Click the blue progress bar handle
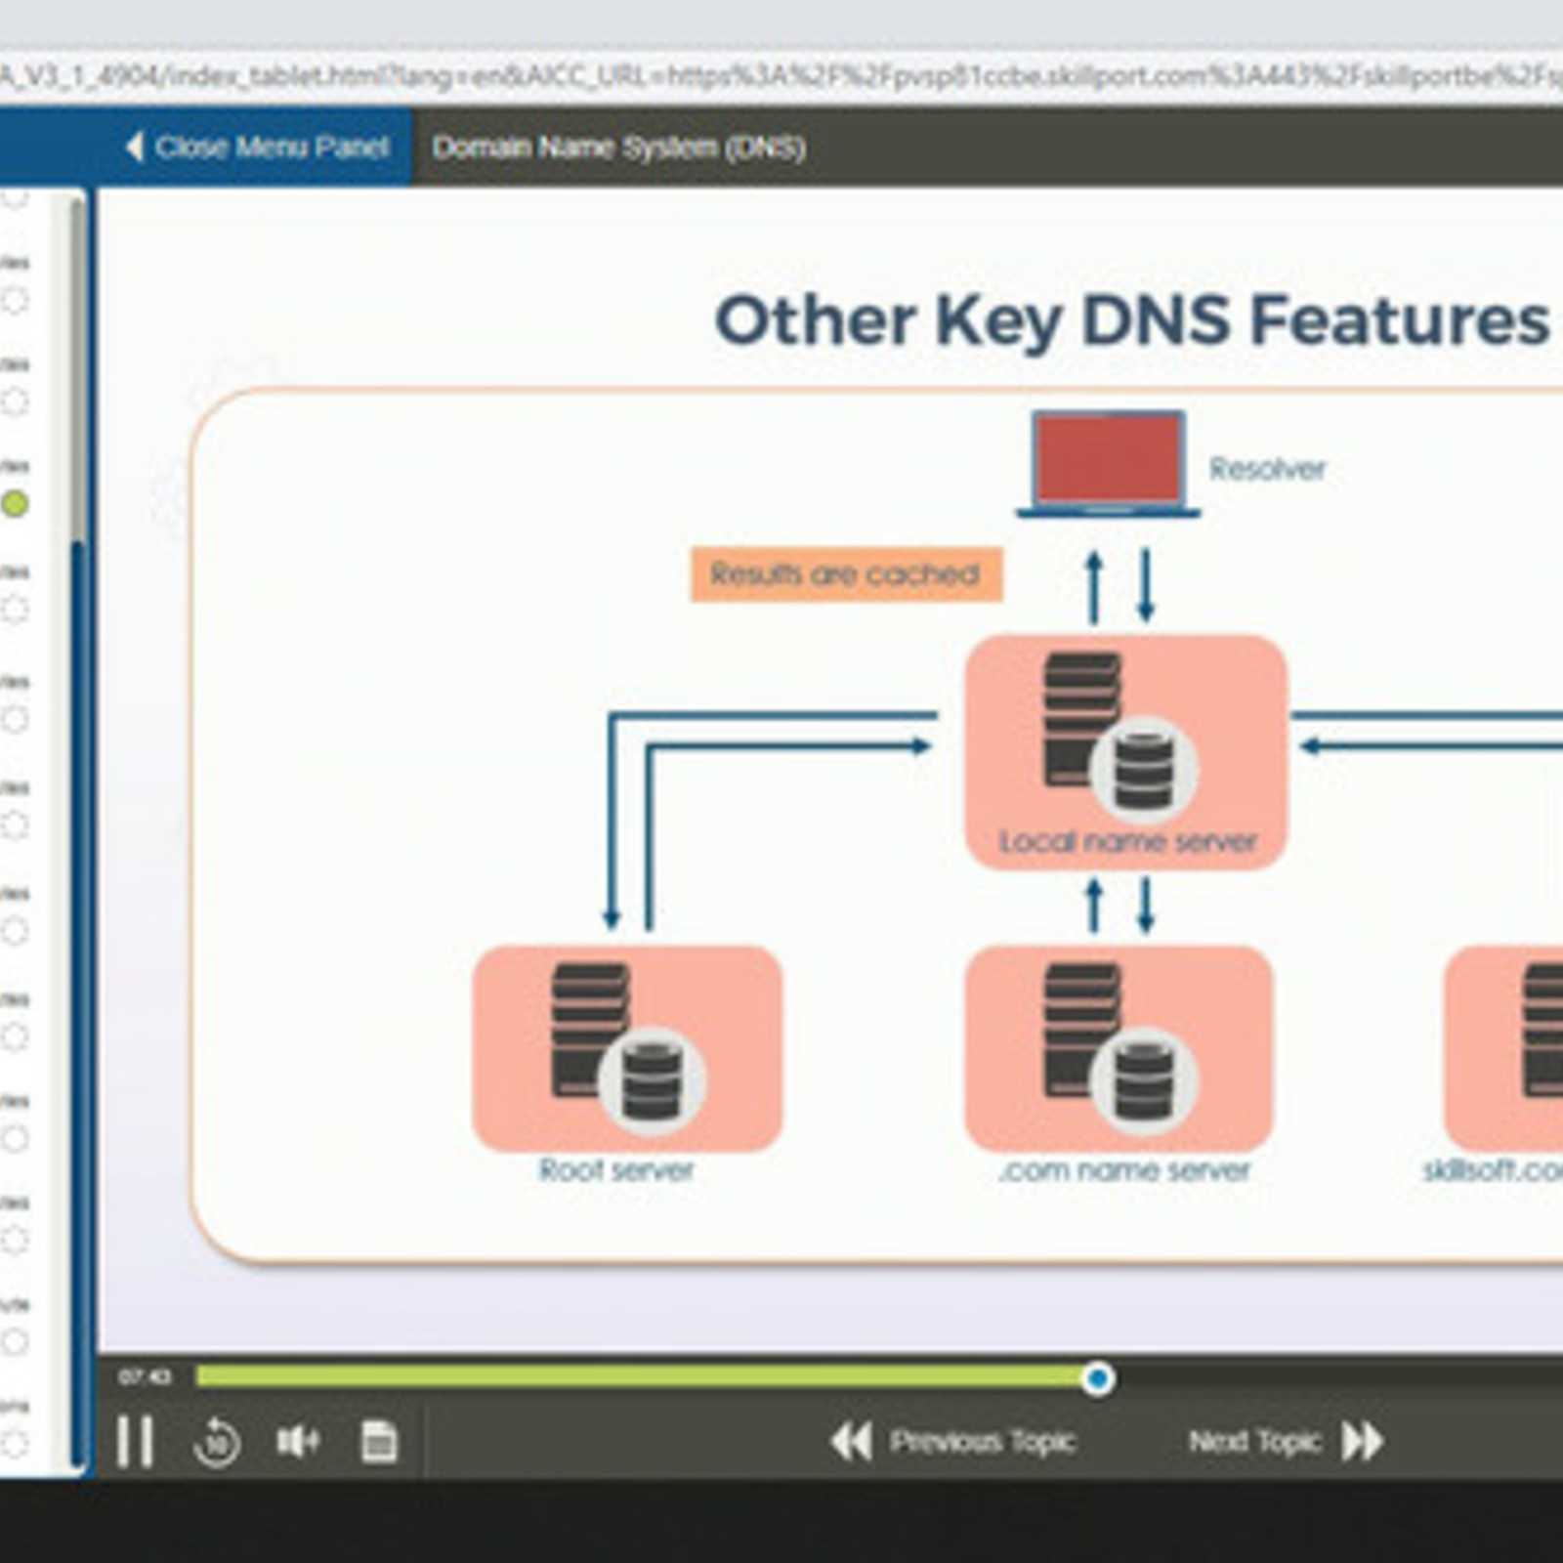This screenshot has height=1563, width=1563. [x=1098, y=1378]
